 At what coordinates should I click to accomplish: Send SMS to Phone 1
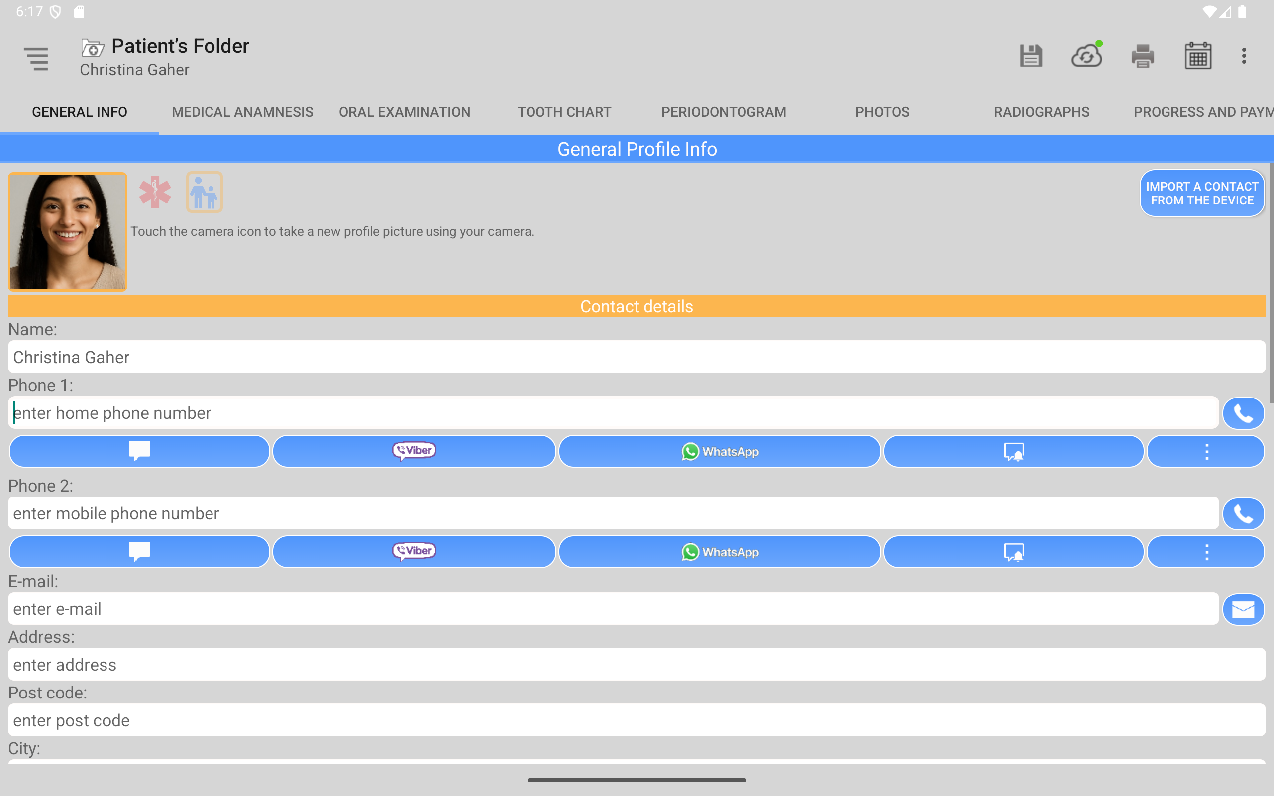coord(139,451)
